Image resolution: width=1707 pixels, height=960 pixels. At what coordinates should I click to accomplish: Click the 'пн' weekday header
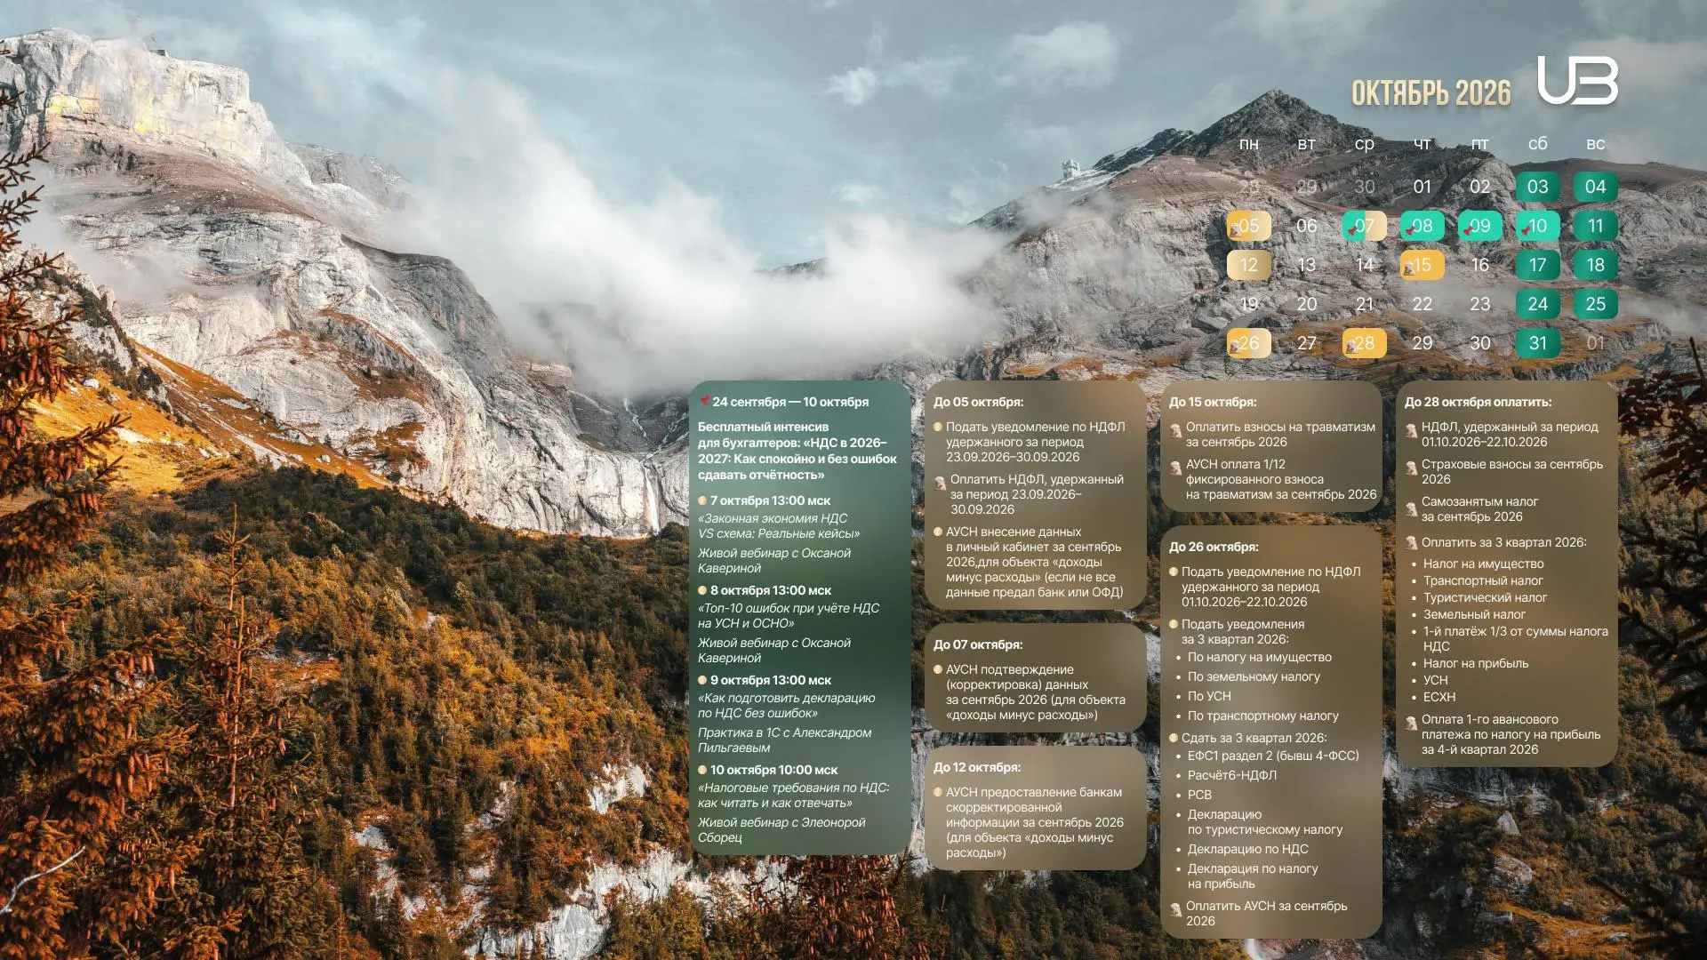1248,143
